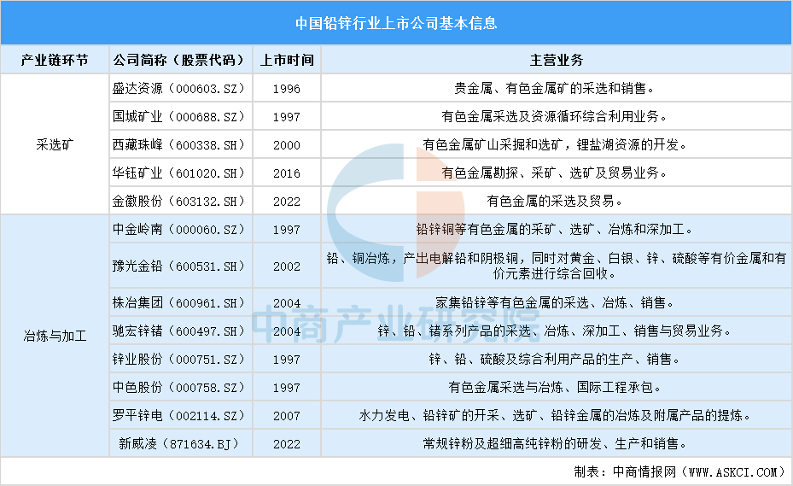Screen dimensions: 793x486
Task: Select the 公司简称（股票代码） column header
Action: pos(181,60)
